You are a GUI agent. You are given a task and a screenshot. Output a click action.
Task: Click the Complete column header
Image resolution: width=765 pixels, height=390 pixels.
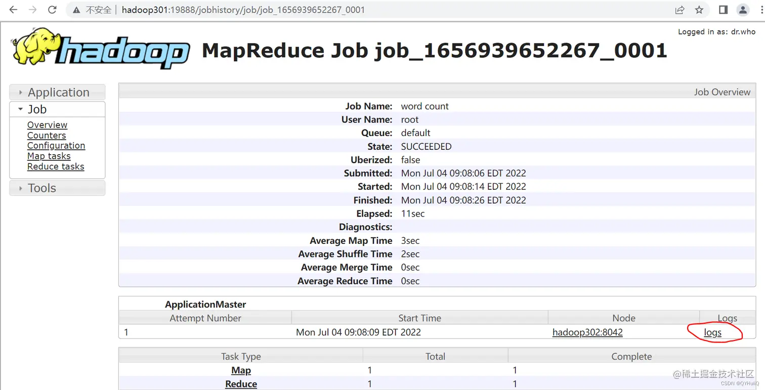(631, 357)
